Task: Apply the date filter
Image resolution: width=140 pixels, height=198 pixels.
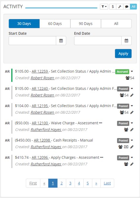Action: 123,53
